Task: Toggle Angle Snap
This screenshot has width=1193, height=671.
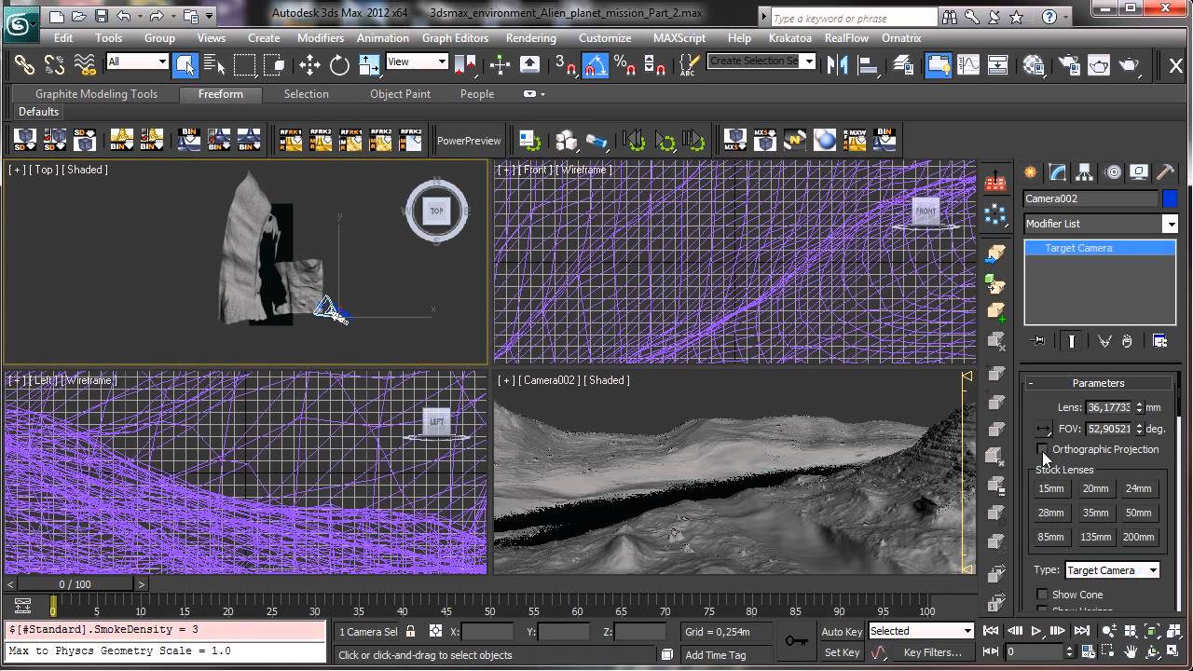Action: pos(595,64)
